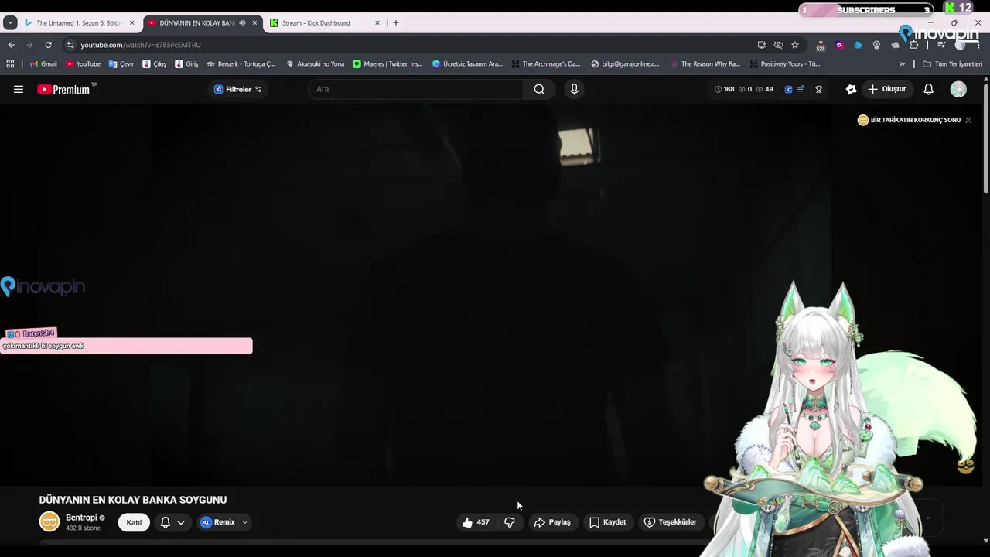990x557 pixels.
Task: Open the Çevir translate bookmark
Action: 121,64
